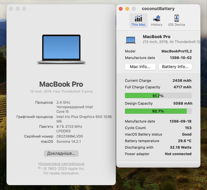Image resolution: width=207 pixels, height=190 pixels.
Task: Click the 5088 mAh design capacity value
Action: [183, 103]
